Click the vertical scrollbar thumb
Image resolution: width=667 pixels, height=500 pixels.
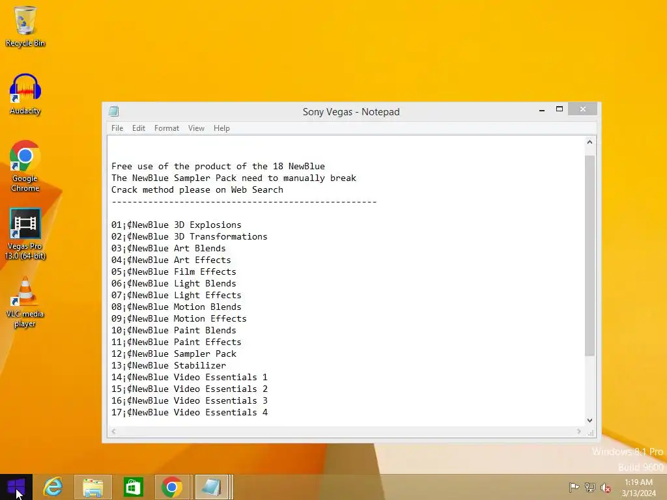coord(589,255)
